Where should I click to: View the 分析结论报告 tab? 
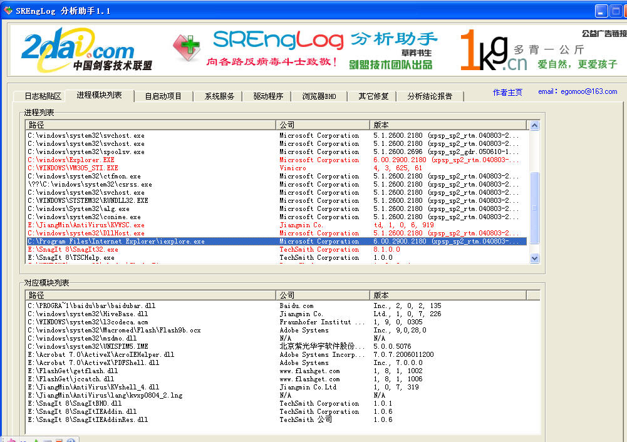click(430, 96)
